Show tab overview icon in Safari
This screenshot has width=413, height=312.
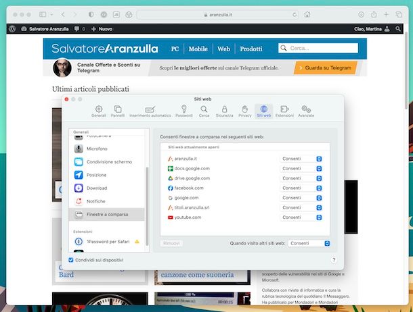pos(399,14)
